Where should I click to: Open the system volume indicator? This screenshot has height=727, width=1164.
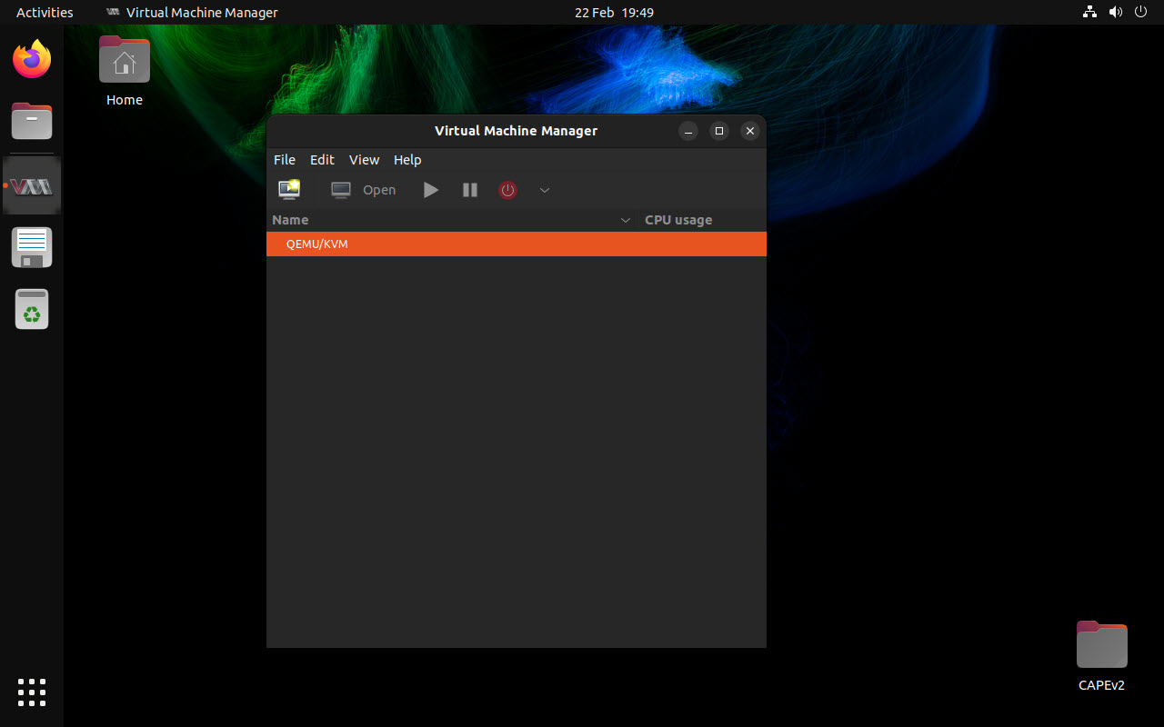(1115, 12)
